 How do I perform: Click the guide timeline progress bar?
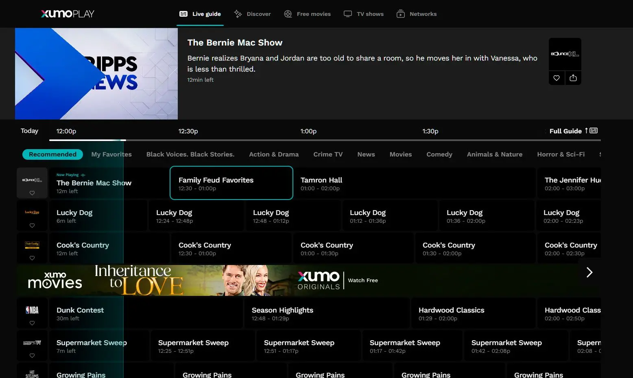[325, 140]
